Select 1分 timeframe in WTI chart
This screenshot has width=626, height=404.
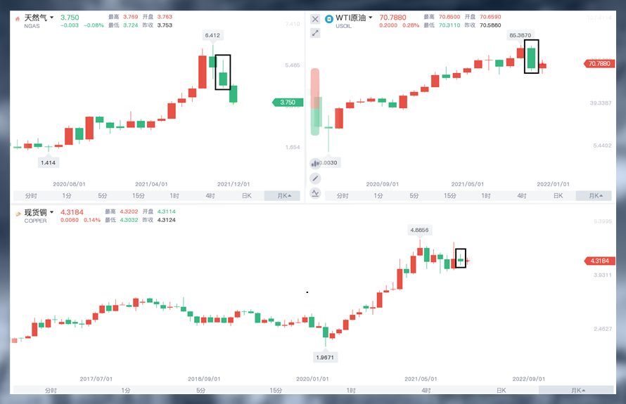378,196
